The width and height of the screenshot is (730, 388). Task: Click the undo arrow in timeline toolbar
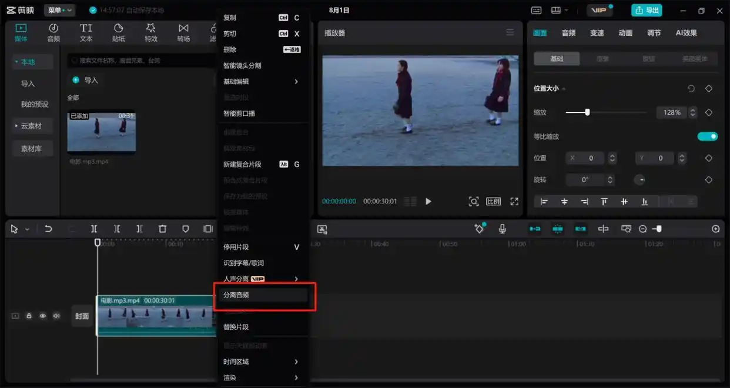click(x=48, y=229)
